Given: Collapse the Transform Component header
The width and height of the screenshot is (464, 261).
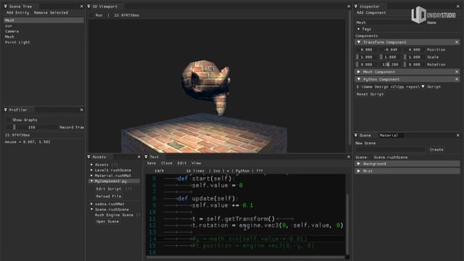Looking at the screenshot, I should [x=407, y=42].
